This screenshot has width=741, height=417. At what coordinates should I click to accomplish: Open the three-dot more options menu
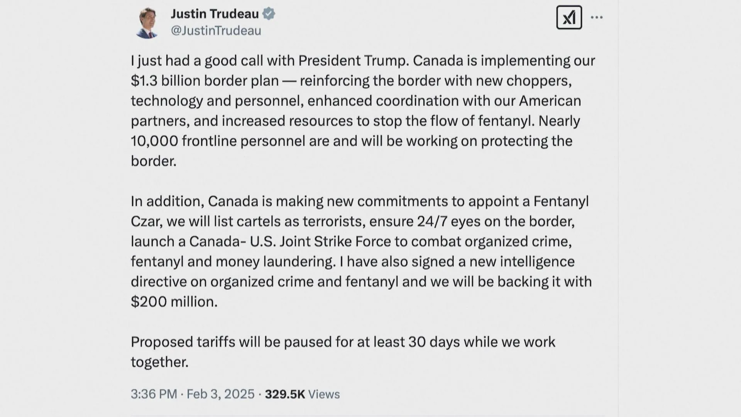pos(597,17)
